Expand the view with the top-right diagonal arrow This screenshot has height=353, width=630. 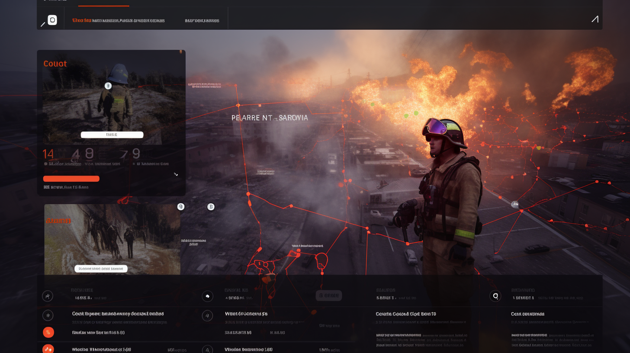595,19
